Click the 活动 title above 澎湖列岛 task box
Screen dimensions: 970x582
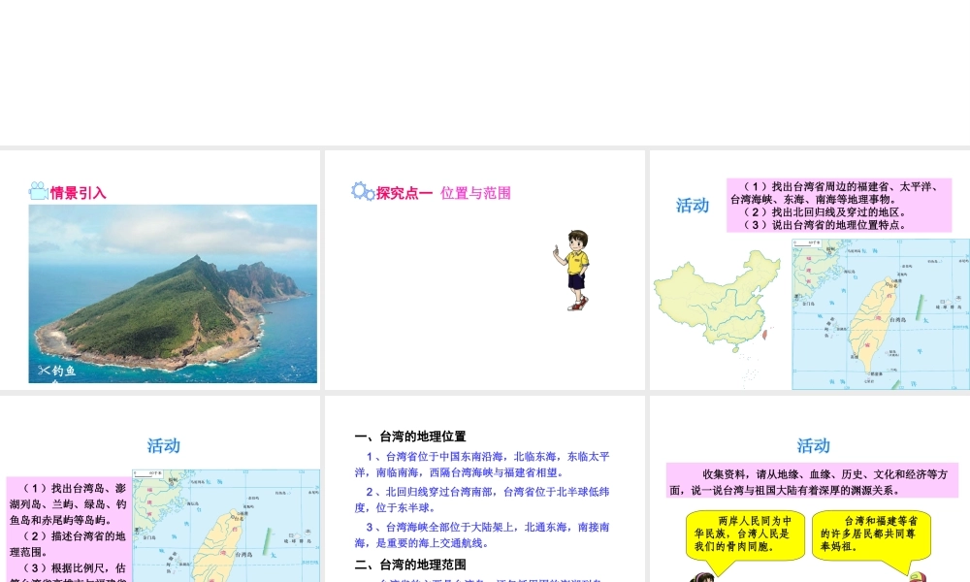click(x=164, y=445)
